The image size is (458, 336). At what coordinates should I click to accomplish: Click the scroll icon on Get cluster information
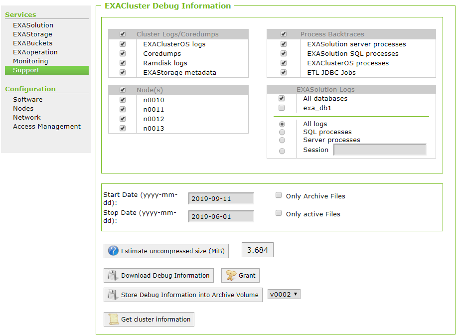click(113, 319)
